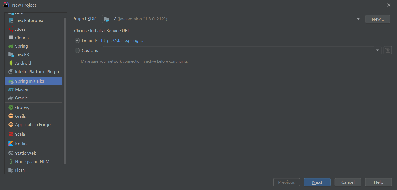Select Static Web project type
This screenshot has width=397, height=190.
point(33,153)
